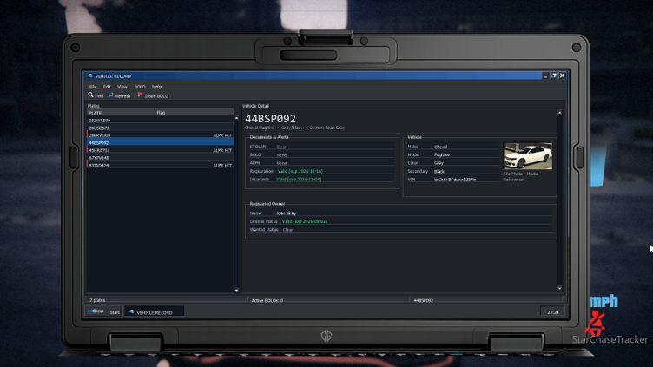Screen dimensions: 653x367
Task: Open the File menu
Action: point(93,87)
